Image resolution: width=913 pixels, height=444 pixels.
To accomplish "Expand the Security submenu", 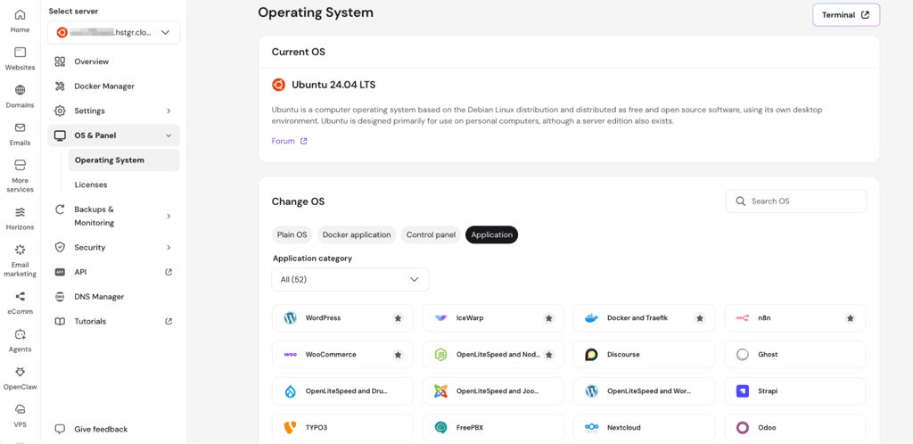I will pos(169,247).
